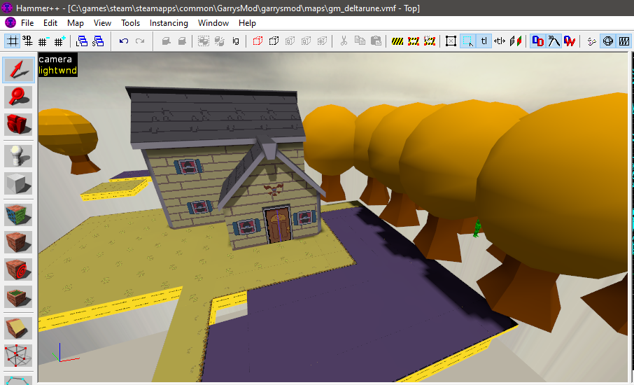Open the Tools menu
Image resolution: width=634 pixels, height=385 pixels.
[x=130, y=23]
